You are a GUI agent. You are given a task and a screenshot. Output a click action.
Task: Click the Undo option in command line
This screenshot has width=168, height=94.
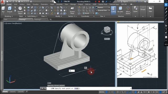coord(77,88)
